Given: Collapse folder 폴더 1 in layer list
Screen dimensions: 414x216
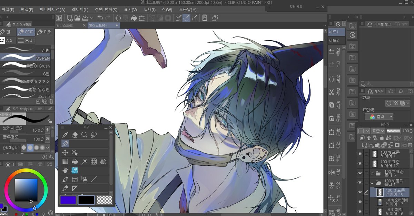Looking at the screenshot, I should (x=372, y=183).
